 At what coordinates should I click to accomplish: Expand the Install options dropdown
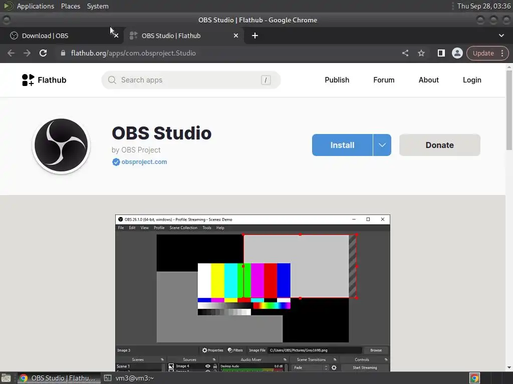point(382,145)
